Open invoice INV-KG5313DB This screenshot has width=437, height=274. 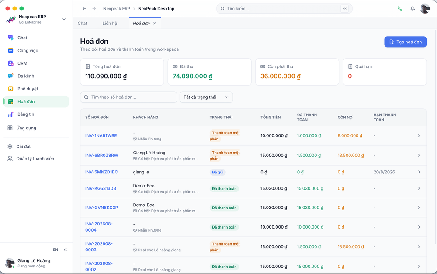tap(101, 188)
